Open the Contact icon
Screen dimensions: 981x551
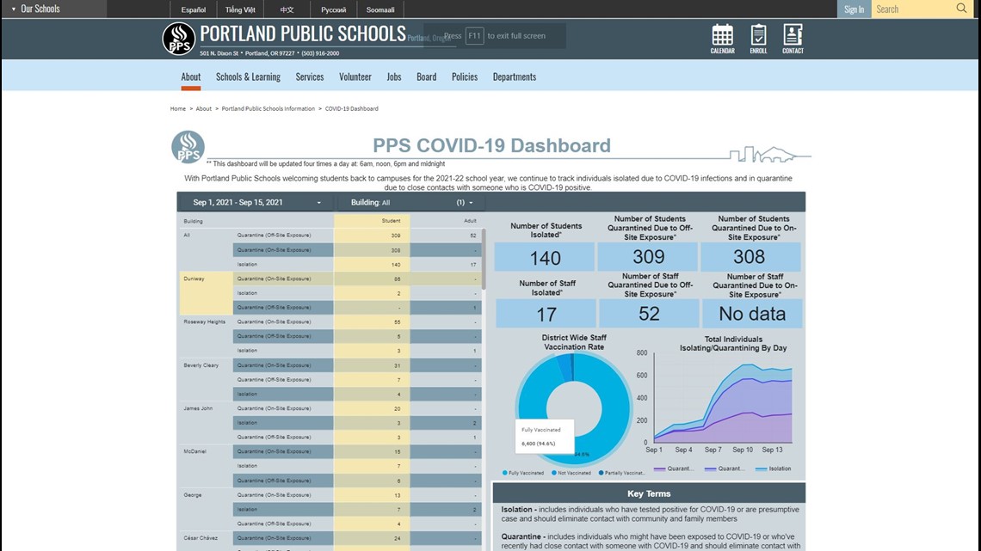click(x=793, y=39)
